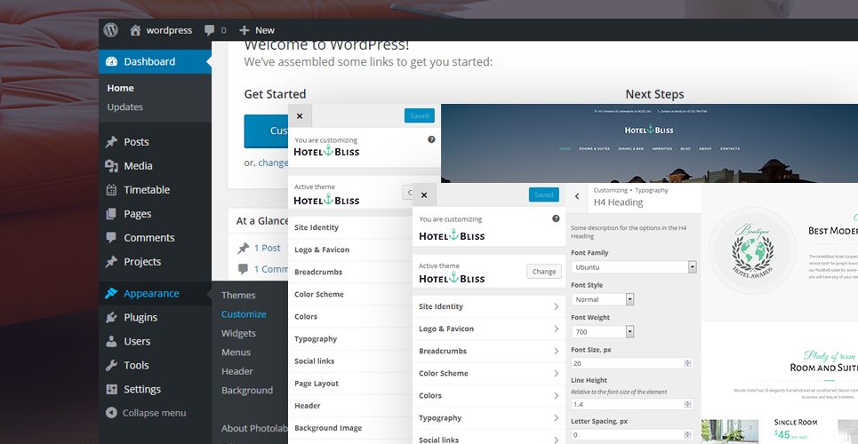Click the Settings sliders icon
This screenshot has width=858, height=444.
tap(112, 389)
